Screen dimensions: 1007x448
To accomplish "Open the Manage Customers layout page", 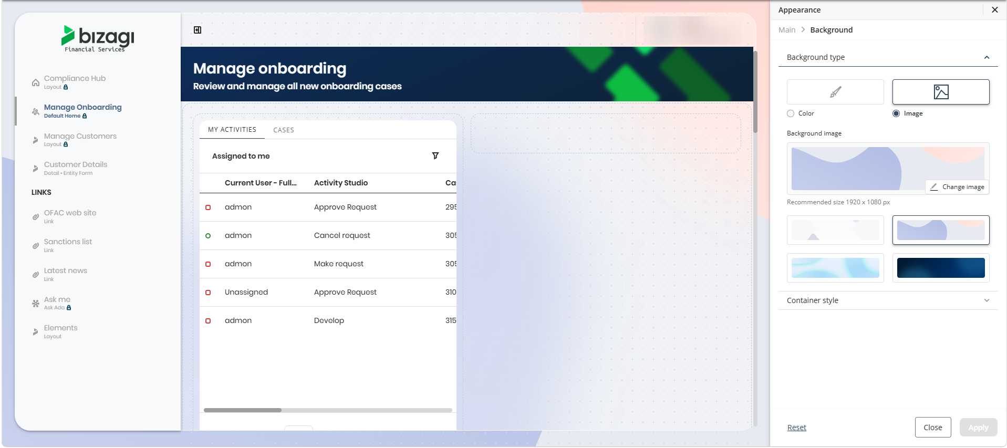I will (x=80, y=140).
